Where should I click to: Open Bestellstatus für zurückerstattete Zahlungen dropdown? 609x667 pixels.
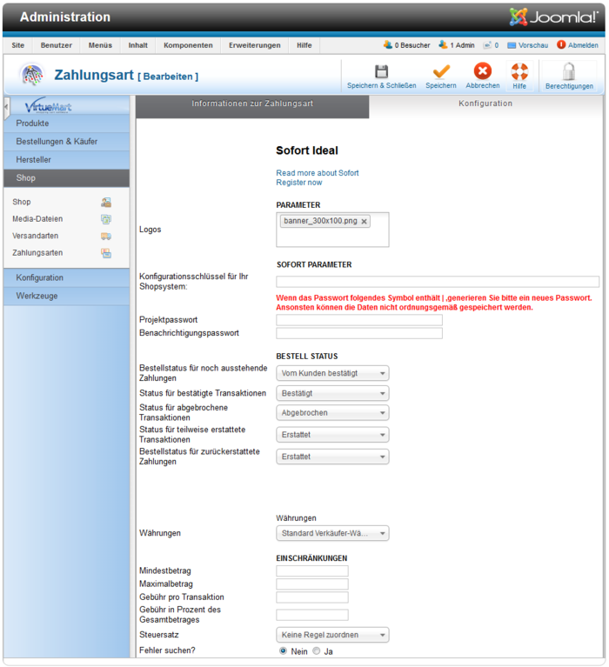coord(332,457)
